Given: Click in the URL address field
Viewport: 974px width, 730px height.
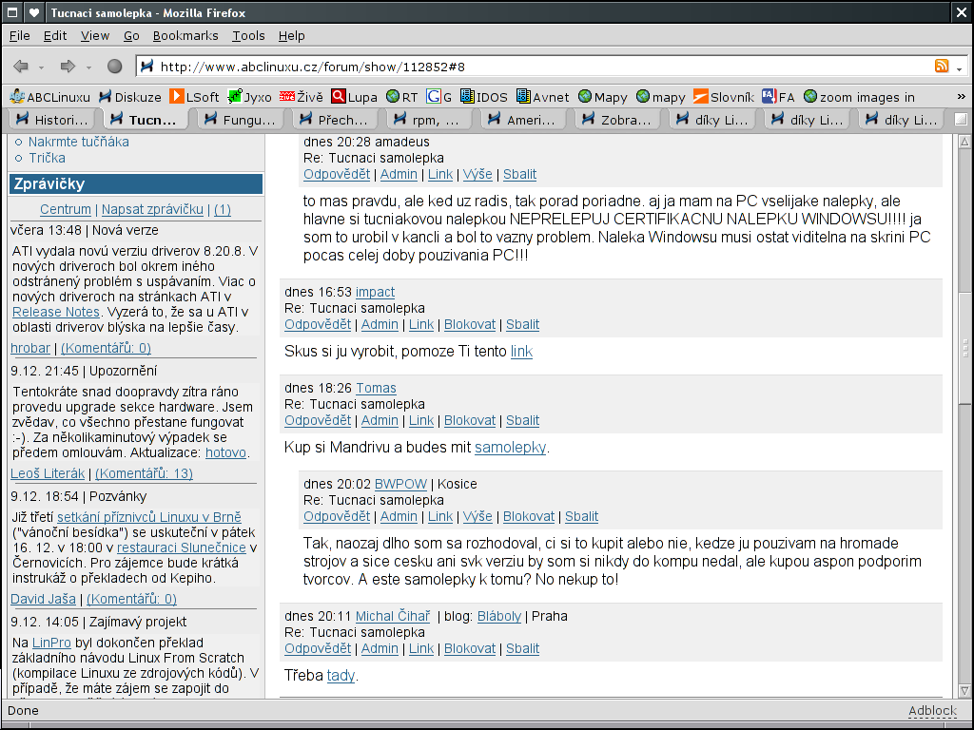Looking at the screenshot, I should [533, 67].
